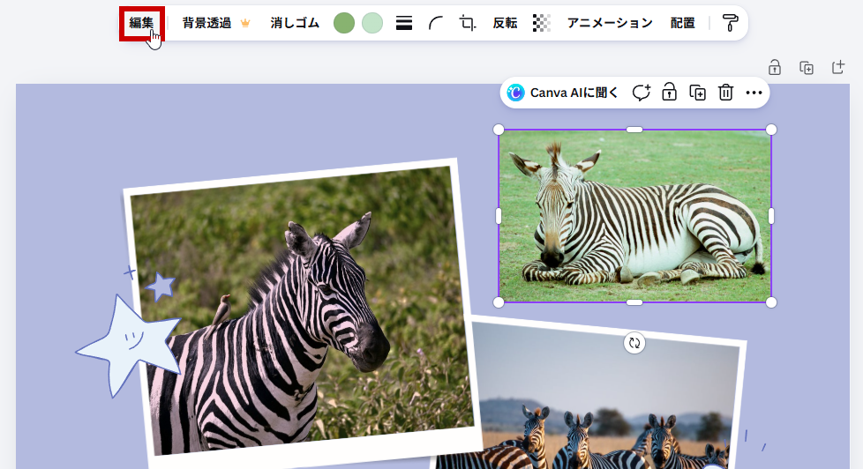This screenshot has height=469, width=863.
Task: Click the top-right corner handle
Action: pyautogui.click(x=771, y=130)
